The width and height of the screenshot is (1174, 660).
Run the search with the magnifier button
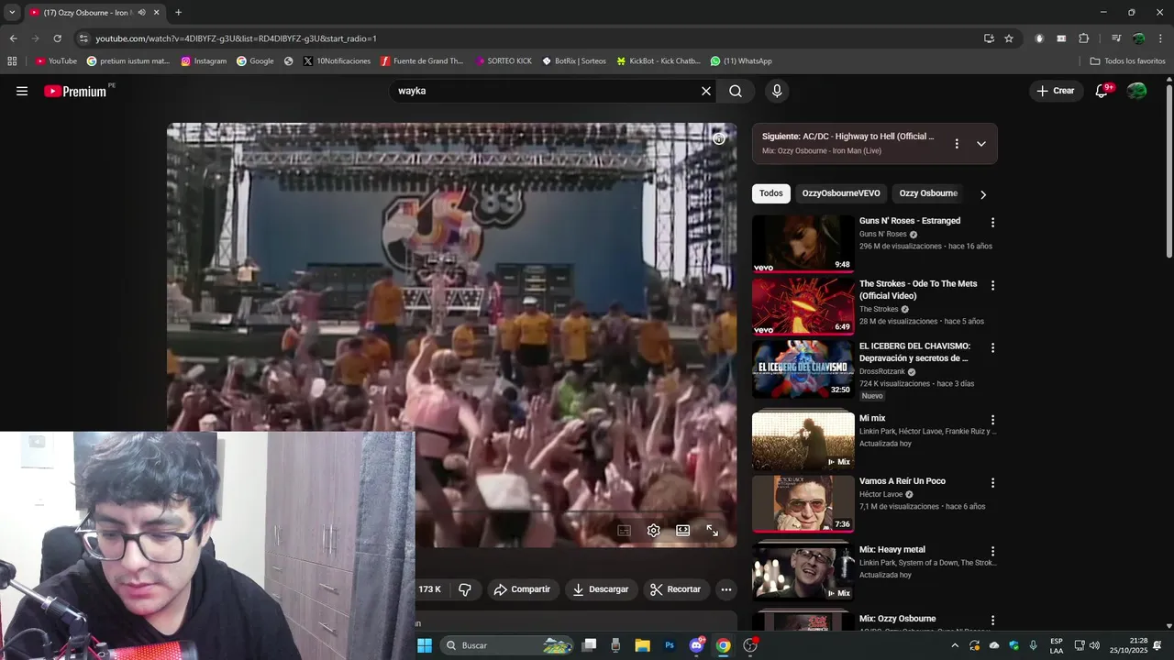(x=736, y=91)
